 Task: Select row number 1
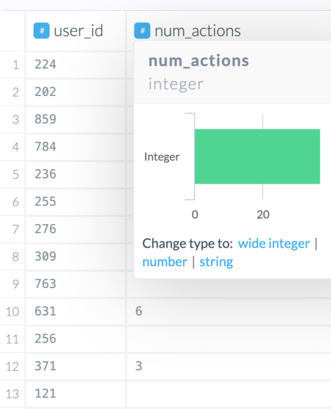click(x=15, y=65)
